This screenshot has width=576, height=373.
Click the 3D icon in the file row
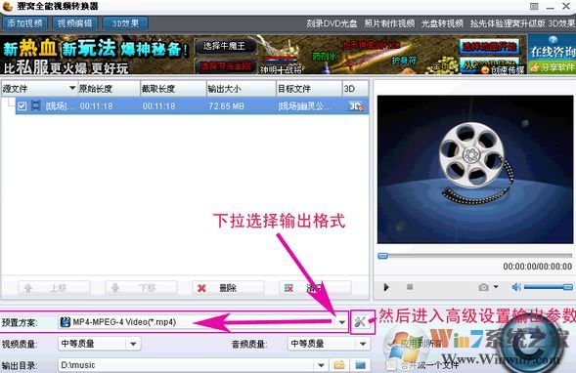(x=356, y=106)
